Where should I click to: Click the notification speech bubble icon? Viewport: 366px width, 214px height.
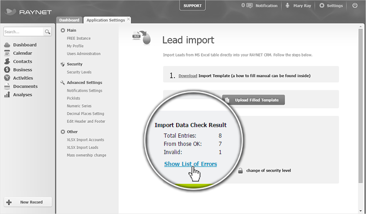[x=250, y=5]
